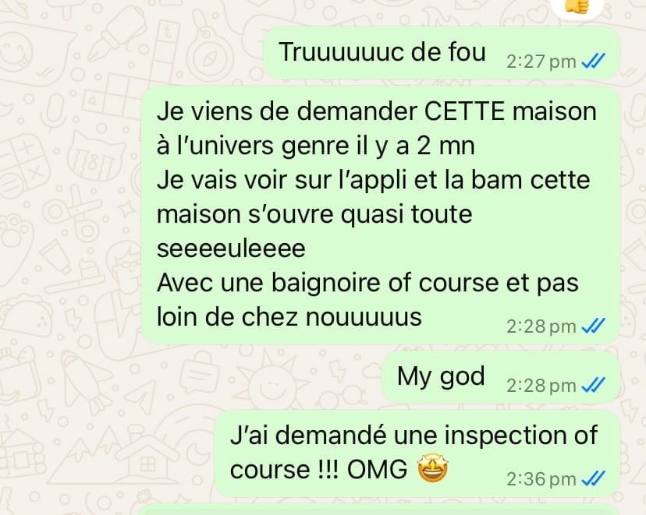Tap blue double ticks on the 2:28 pm long message
The image size is (646, 515).
tap(593, 326)
